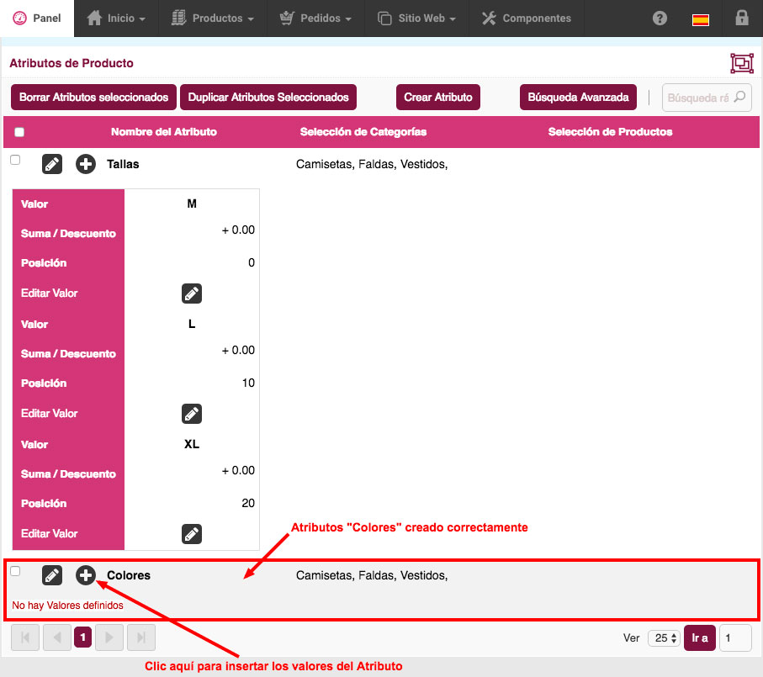The height and width of the screenshot is (677, 763).
Task: Click the Tallas attribute name
Action: pyautogui.click(x=123, y=164)
